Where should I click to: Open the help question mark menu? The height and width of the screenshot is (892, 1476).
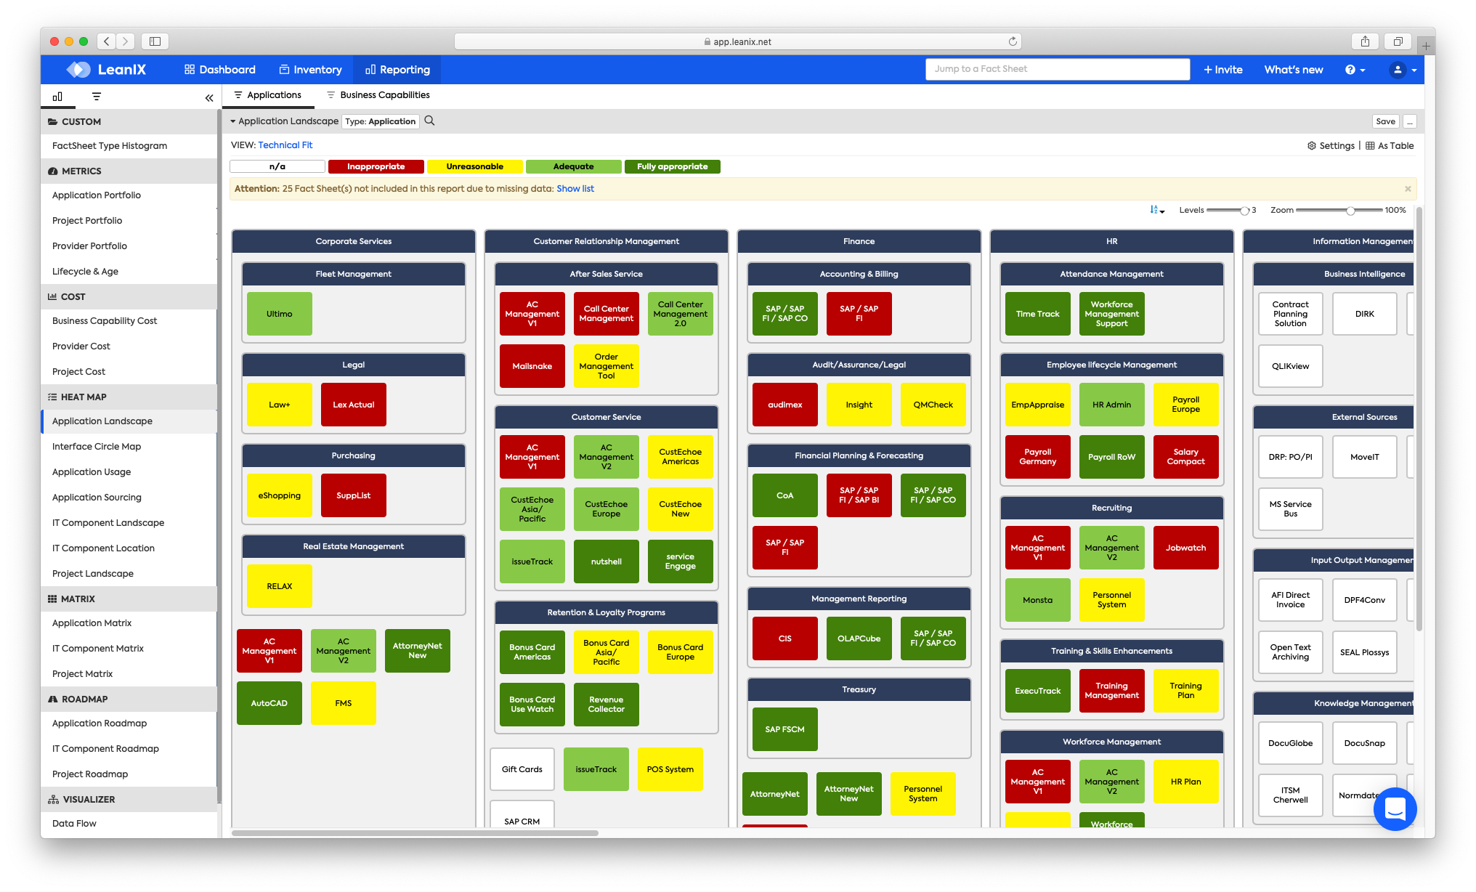(1353, 69)
